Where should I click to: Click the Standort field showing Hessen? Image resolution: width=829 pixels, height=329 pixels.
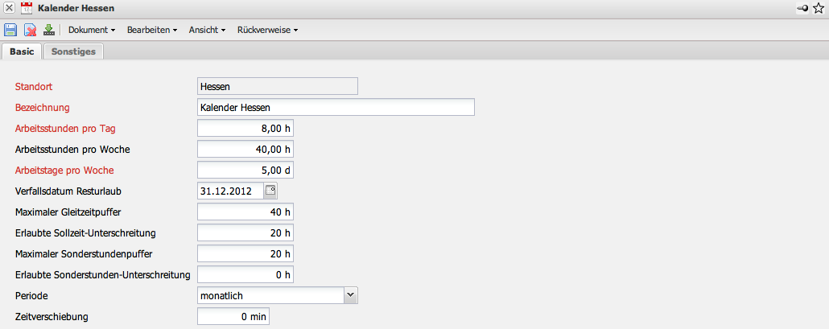coord(277,86)
